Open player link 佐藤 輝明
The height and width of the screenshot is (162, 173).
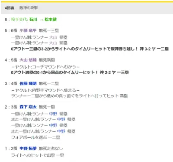(x=28, y=83)
